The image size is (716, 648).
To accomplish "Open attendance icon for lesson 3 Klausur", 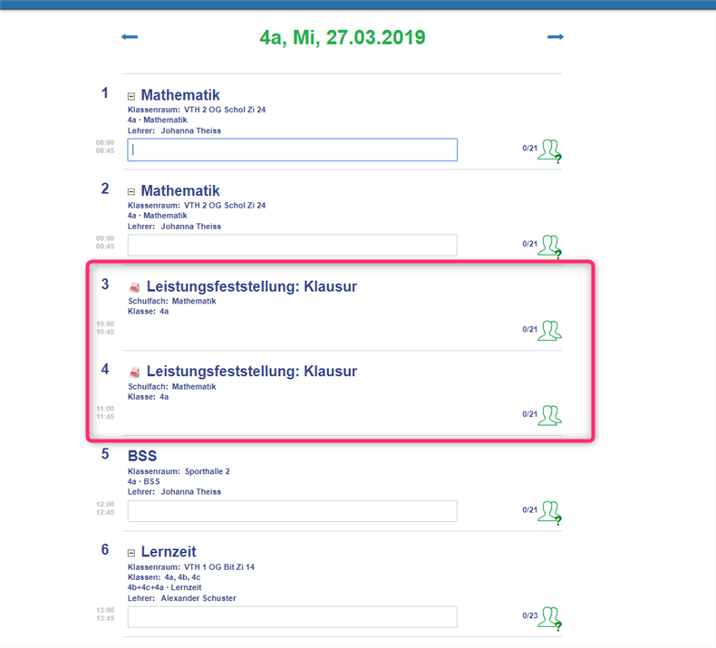I will 549,331.
